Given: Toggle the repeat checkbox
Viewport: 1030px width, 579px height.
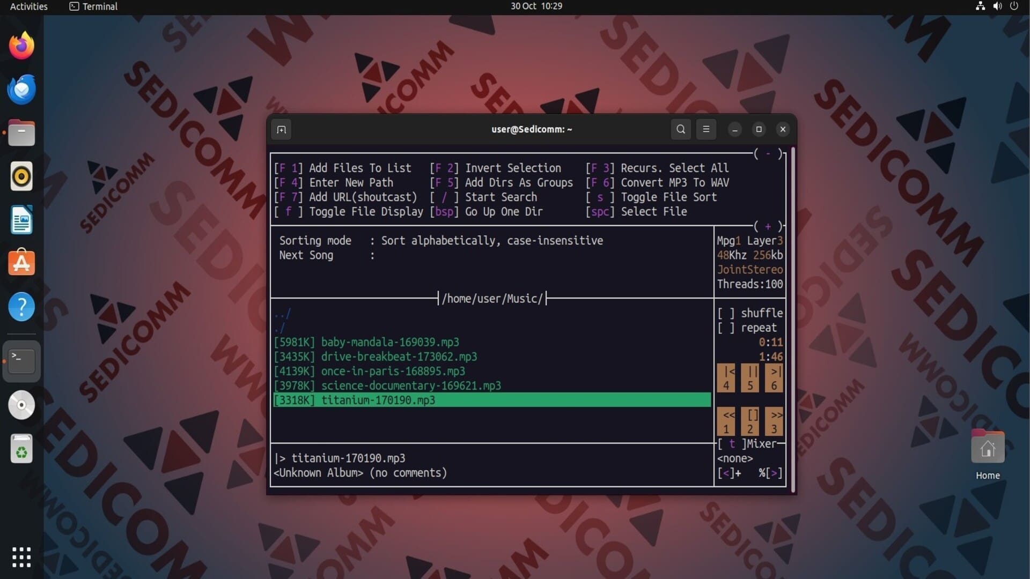Looking at the screenshot, I should 726,328.
